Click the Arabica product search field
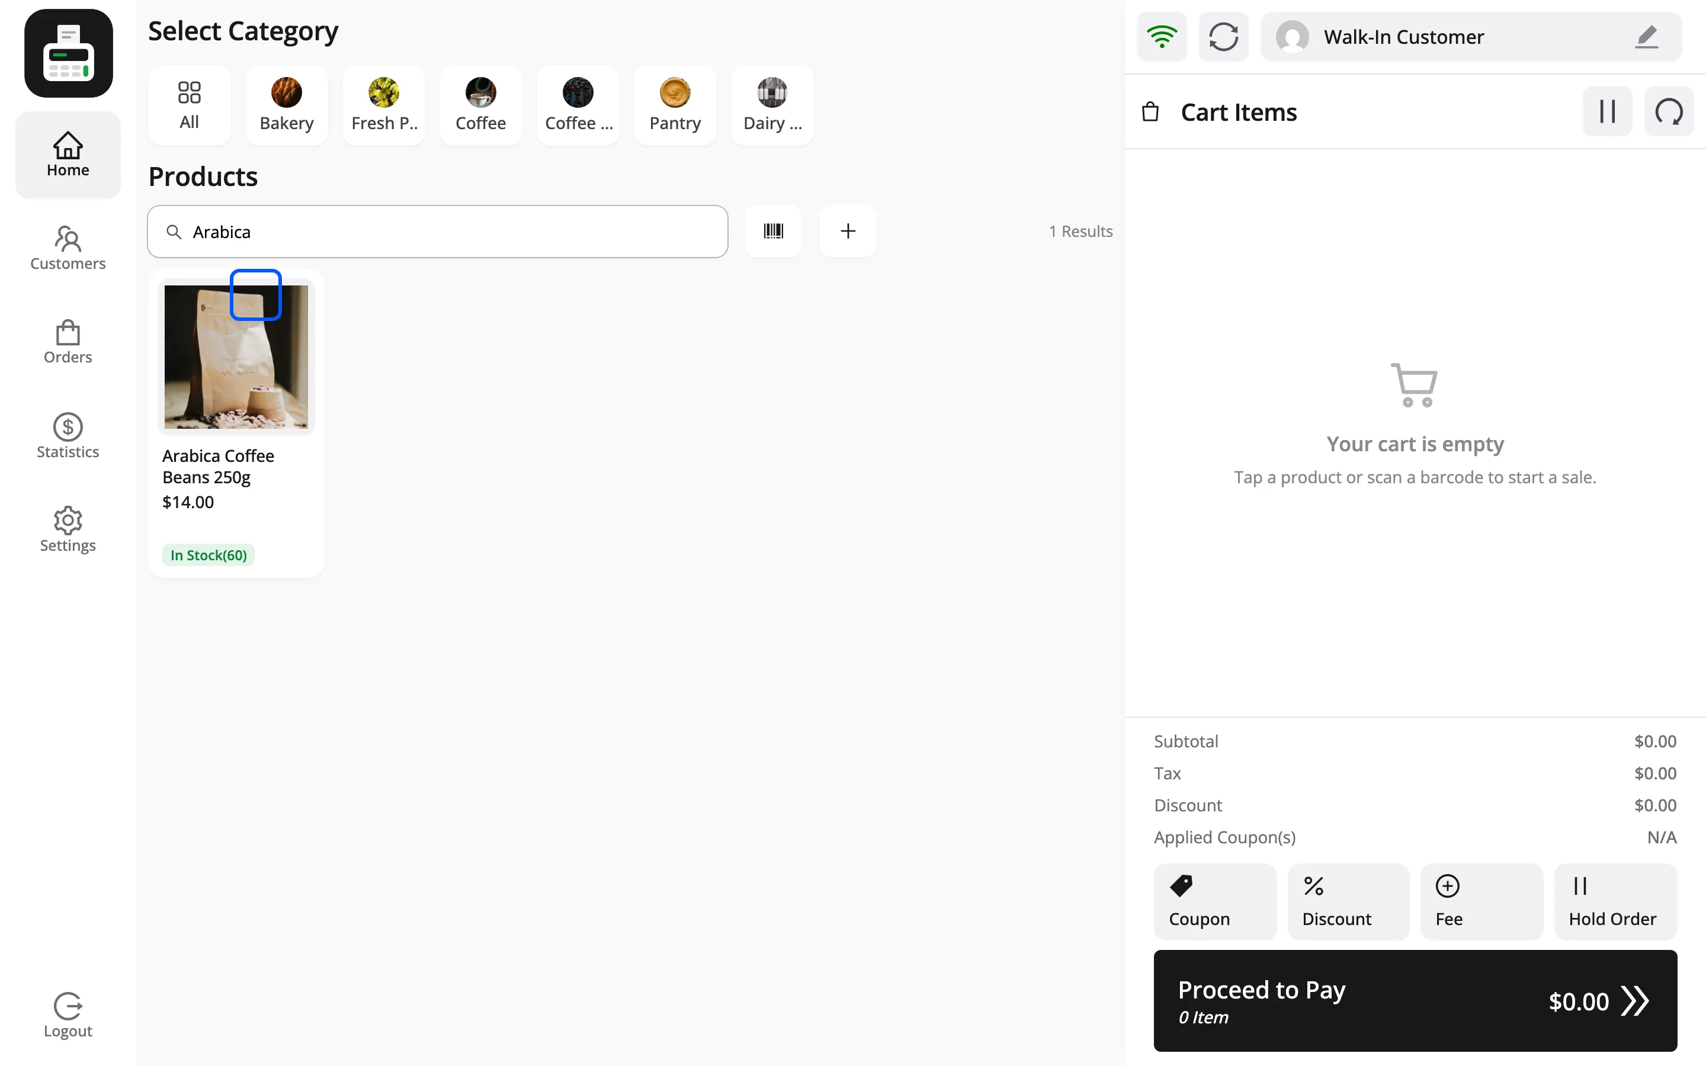1706x1066 pixels. tap(438, 231)
